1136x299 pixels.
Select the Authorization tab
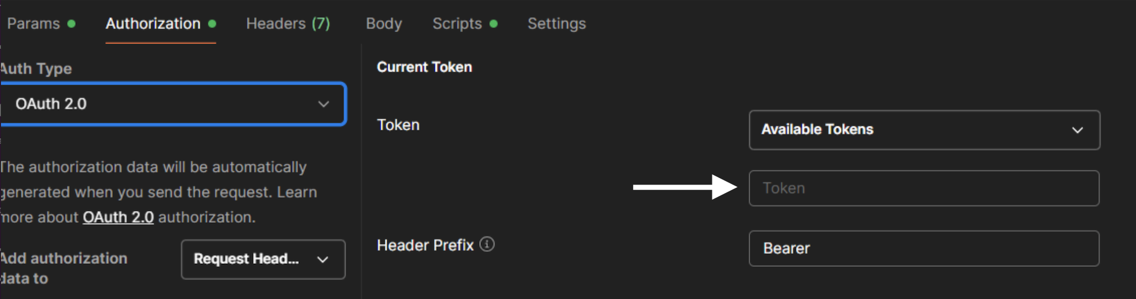pyautogui.click(x=153, y=23)
